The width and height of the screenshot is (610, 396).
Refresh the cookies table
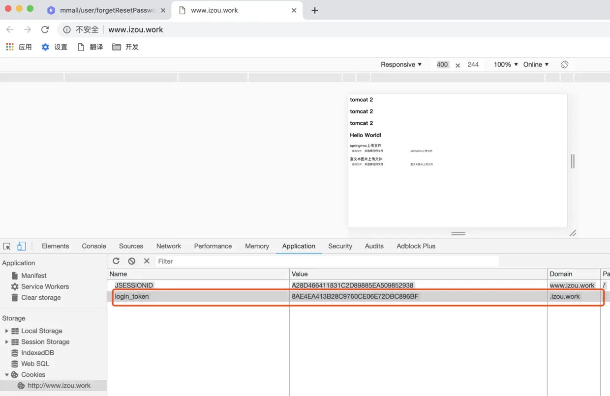click(x=116, y=261)
